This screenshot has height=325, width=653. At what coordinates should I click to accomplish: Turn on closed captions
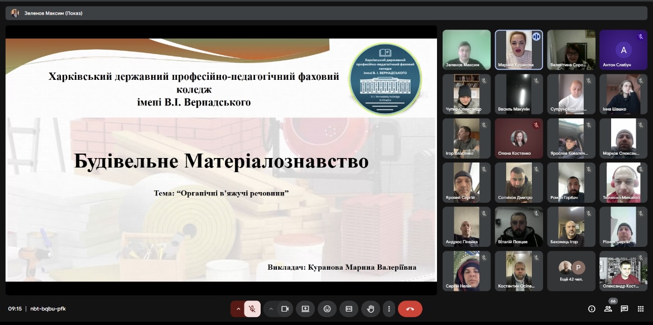[x=348, y=309]
